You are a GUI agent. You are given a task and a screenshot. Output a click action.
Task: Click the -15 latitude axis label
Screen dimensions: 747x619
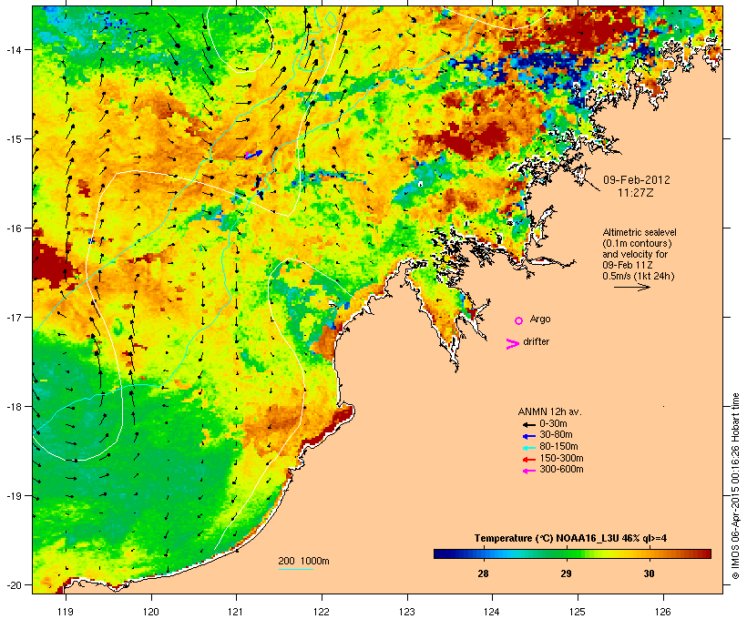click(13, 139)
